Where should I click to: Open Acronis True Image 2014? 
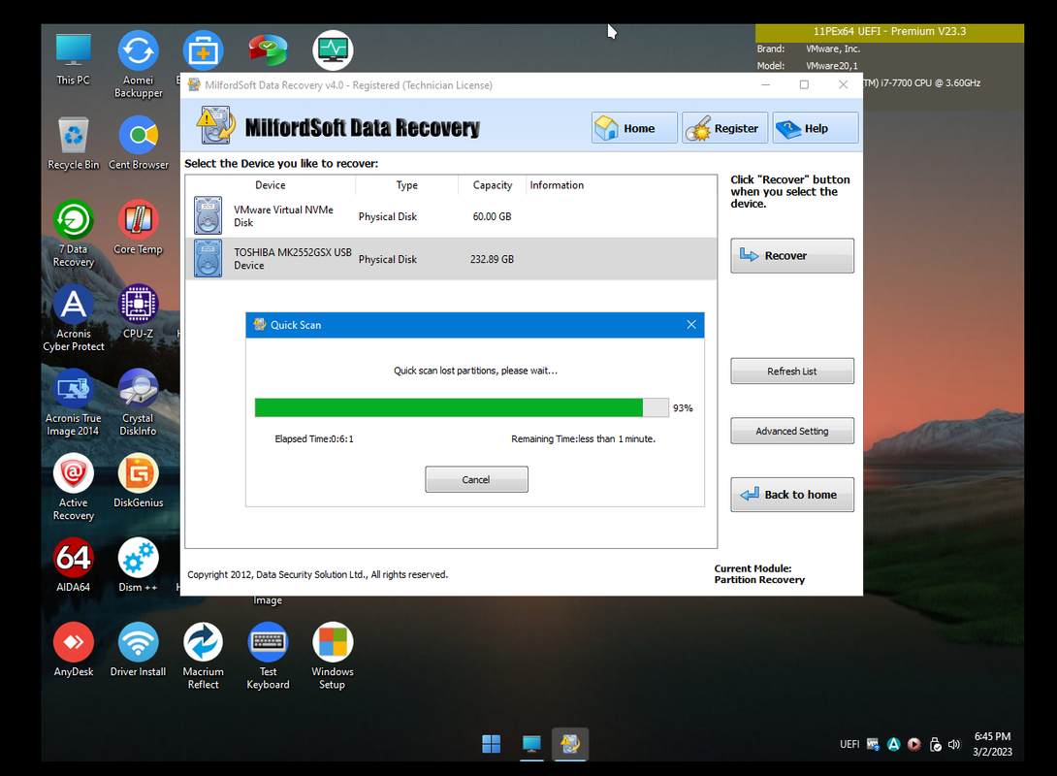(73, 403)
